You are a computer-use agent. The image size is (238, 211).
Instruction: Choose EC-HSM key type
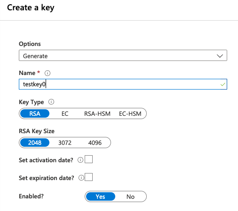[x=130, y=113]
